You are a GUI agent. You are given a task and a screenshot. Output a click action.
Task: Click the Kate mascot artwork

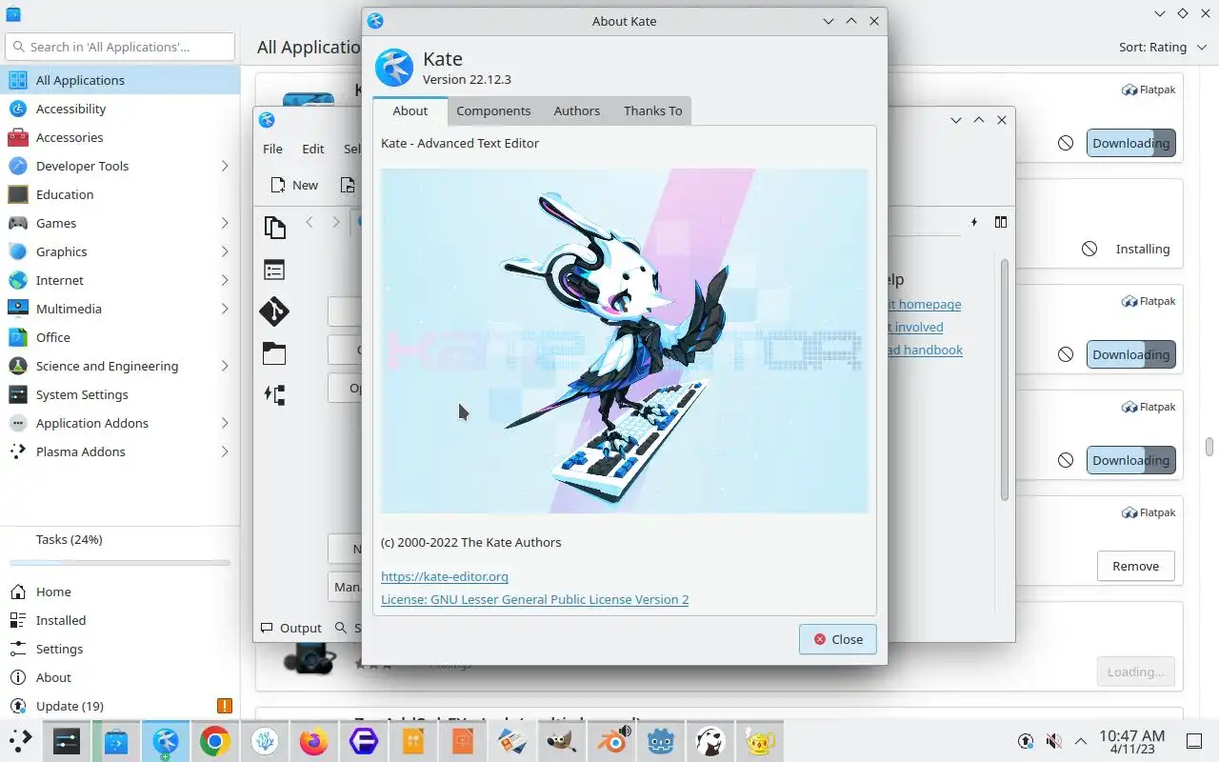pos(625,341)
